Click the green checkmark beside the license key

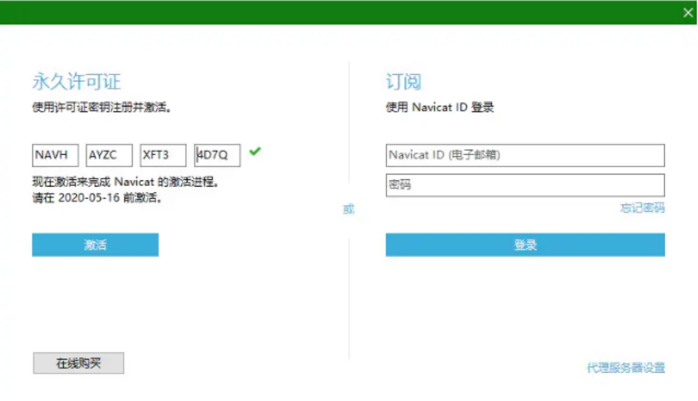click(x=255, y=152)
